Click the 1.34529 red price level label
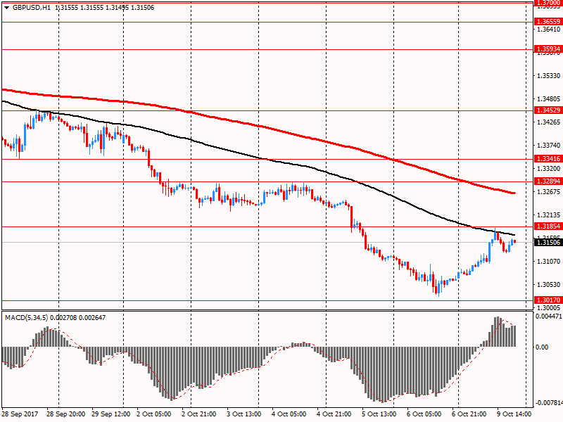Viewport: 563px width, 422px height. coord(548,110)
